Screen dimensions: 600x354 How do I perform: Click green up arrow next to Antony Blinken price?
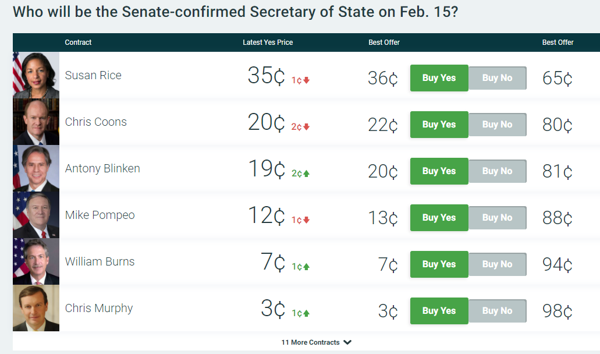[307, 174]
